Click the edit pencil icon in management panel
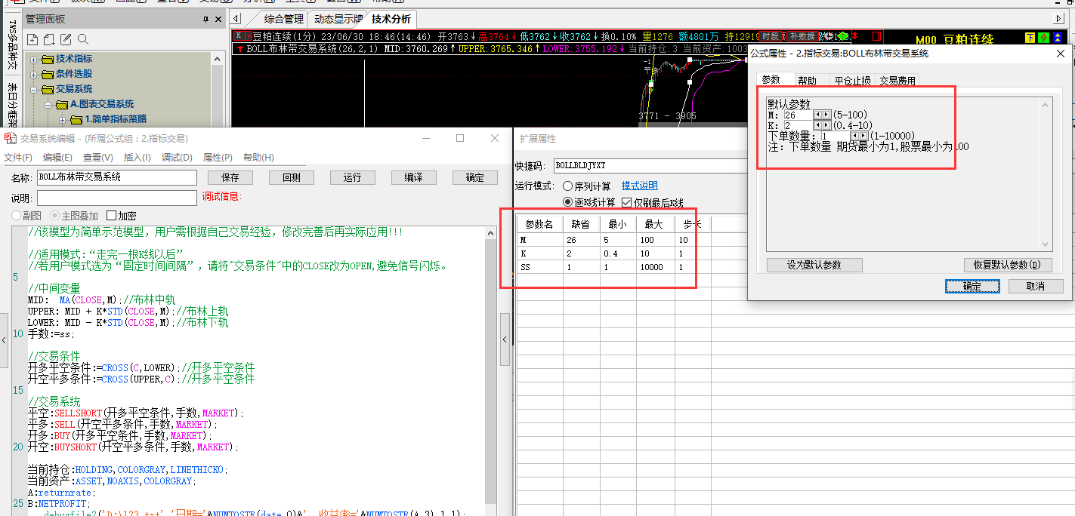The height and width of the screenshot is (516, 1075). coord(66,39)
